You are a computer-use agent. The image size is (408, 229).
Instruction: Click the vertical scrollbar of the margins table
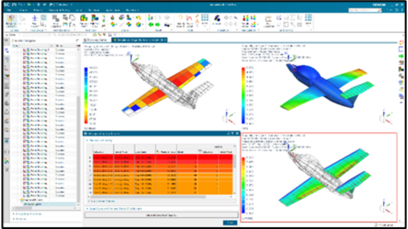(235, 162)
